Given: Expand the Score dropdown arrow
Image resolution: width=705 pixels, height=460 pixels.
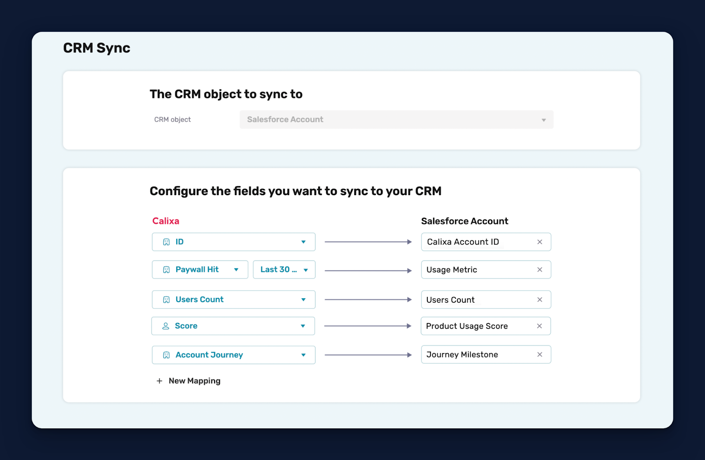Looking at the screenshot, I should point(303,326).
